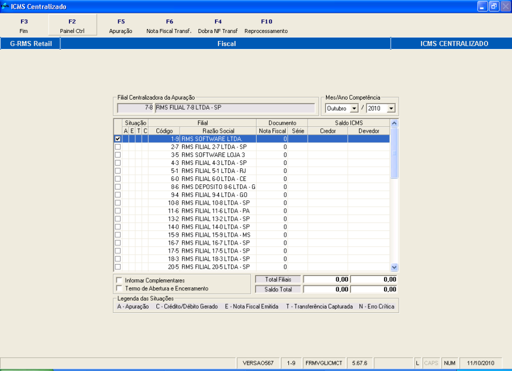Run the F5 Apuração function
This screenshot has height=371, width=512.
coord(121,26)
